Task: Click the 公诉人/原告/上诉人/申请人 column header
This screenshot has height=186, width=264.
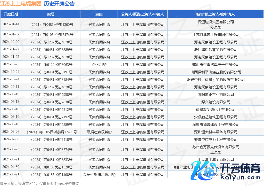Action: click(x=143, y=14)
